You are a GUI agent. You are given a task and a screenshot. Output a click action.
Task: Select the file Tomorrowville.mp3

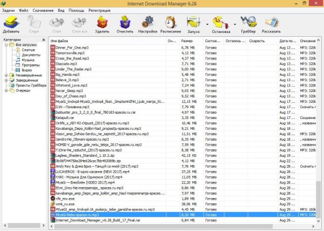coord(70,53)
